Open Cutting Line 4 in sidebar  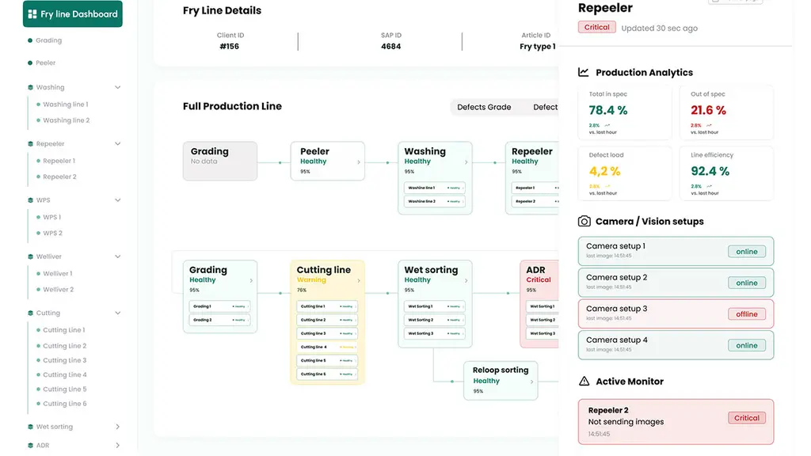tap(65, 374)
